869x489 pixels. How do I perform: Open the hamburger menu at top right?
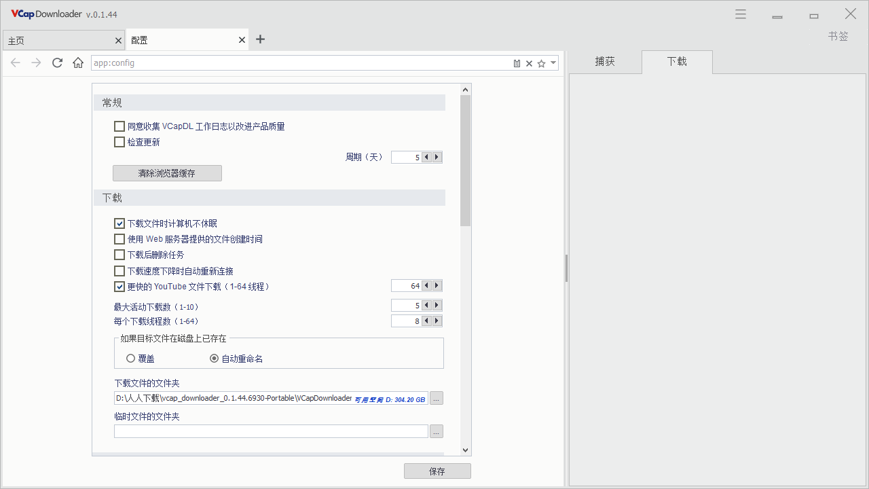740,14
